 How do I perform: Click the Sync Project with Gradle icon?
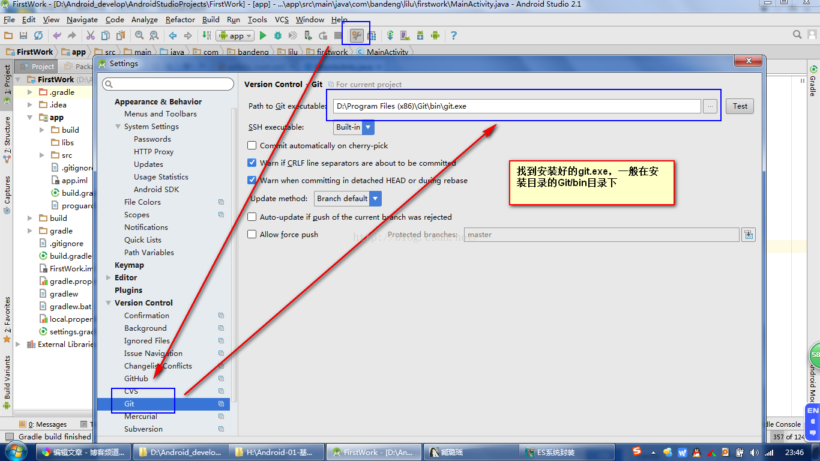390,35
